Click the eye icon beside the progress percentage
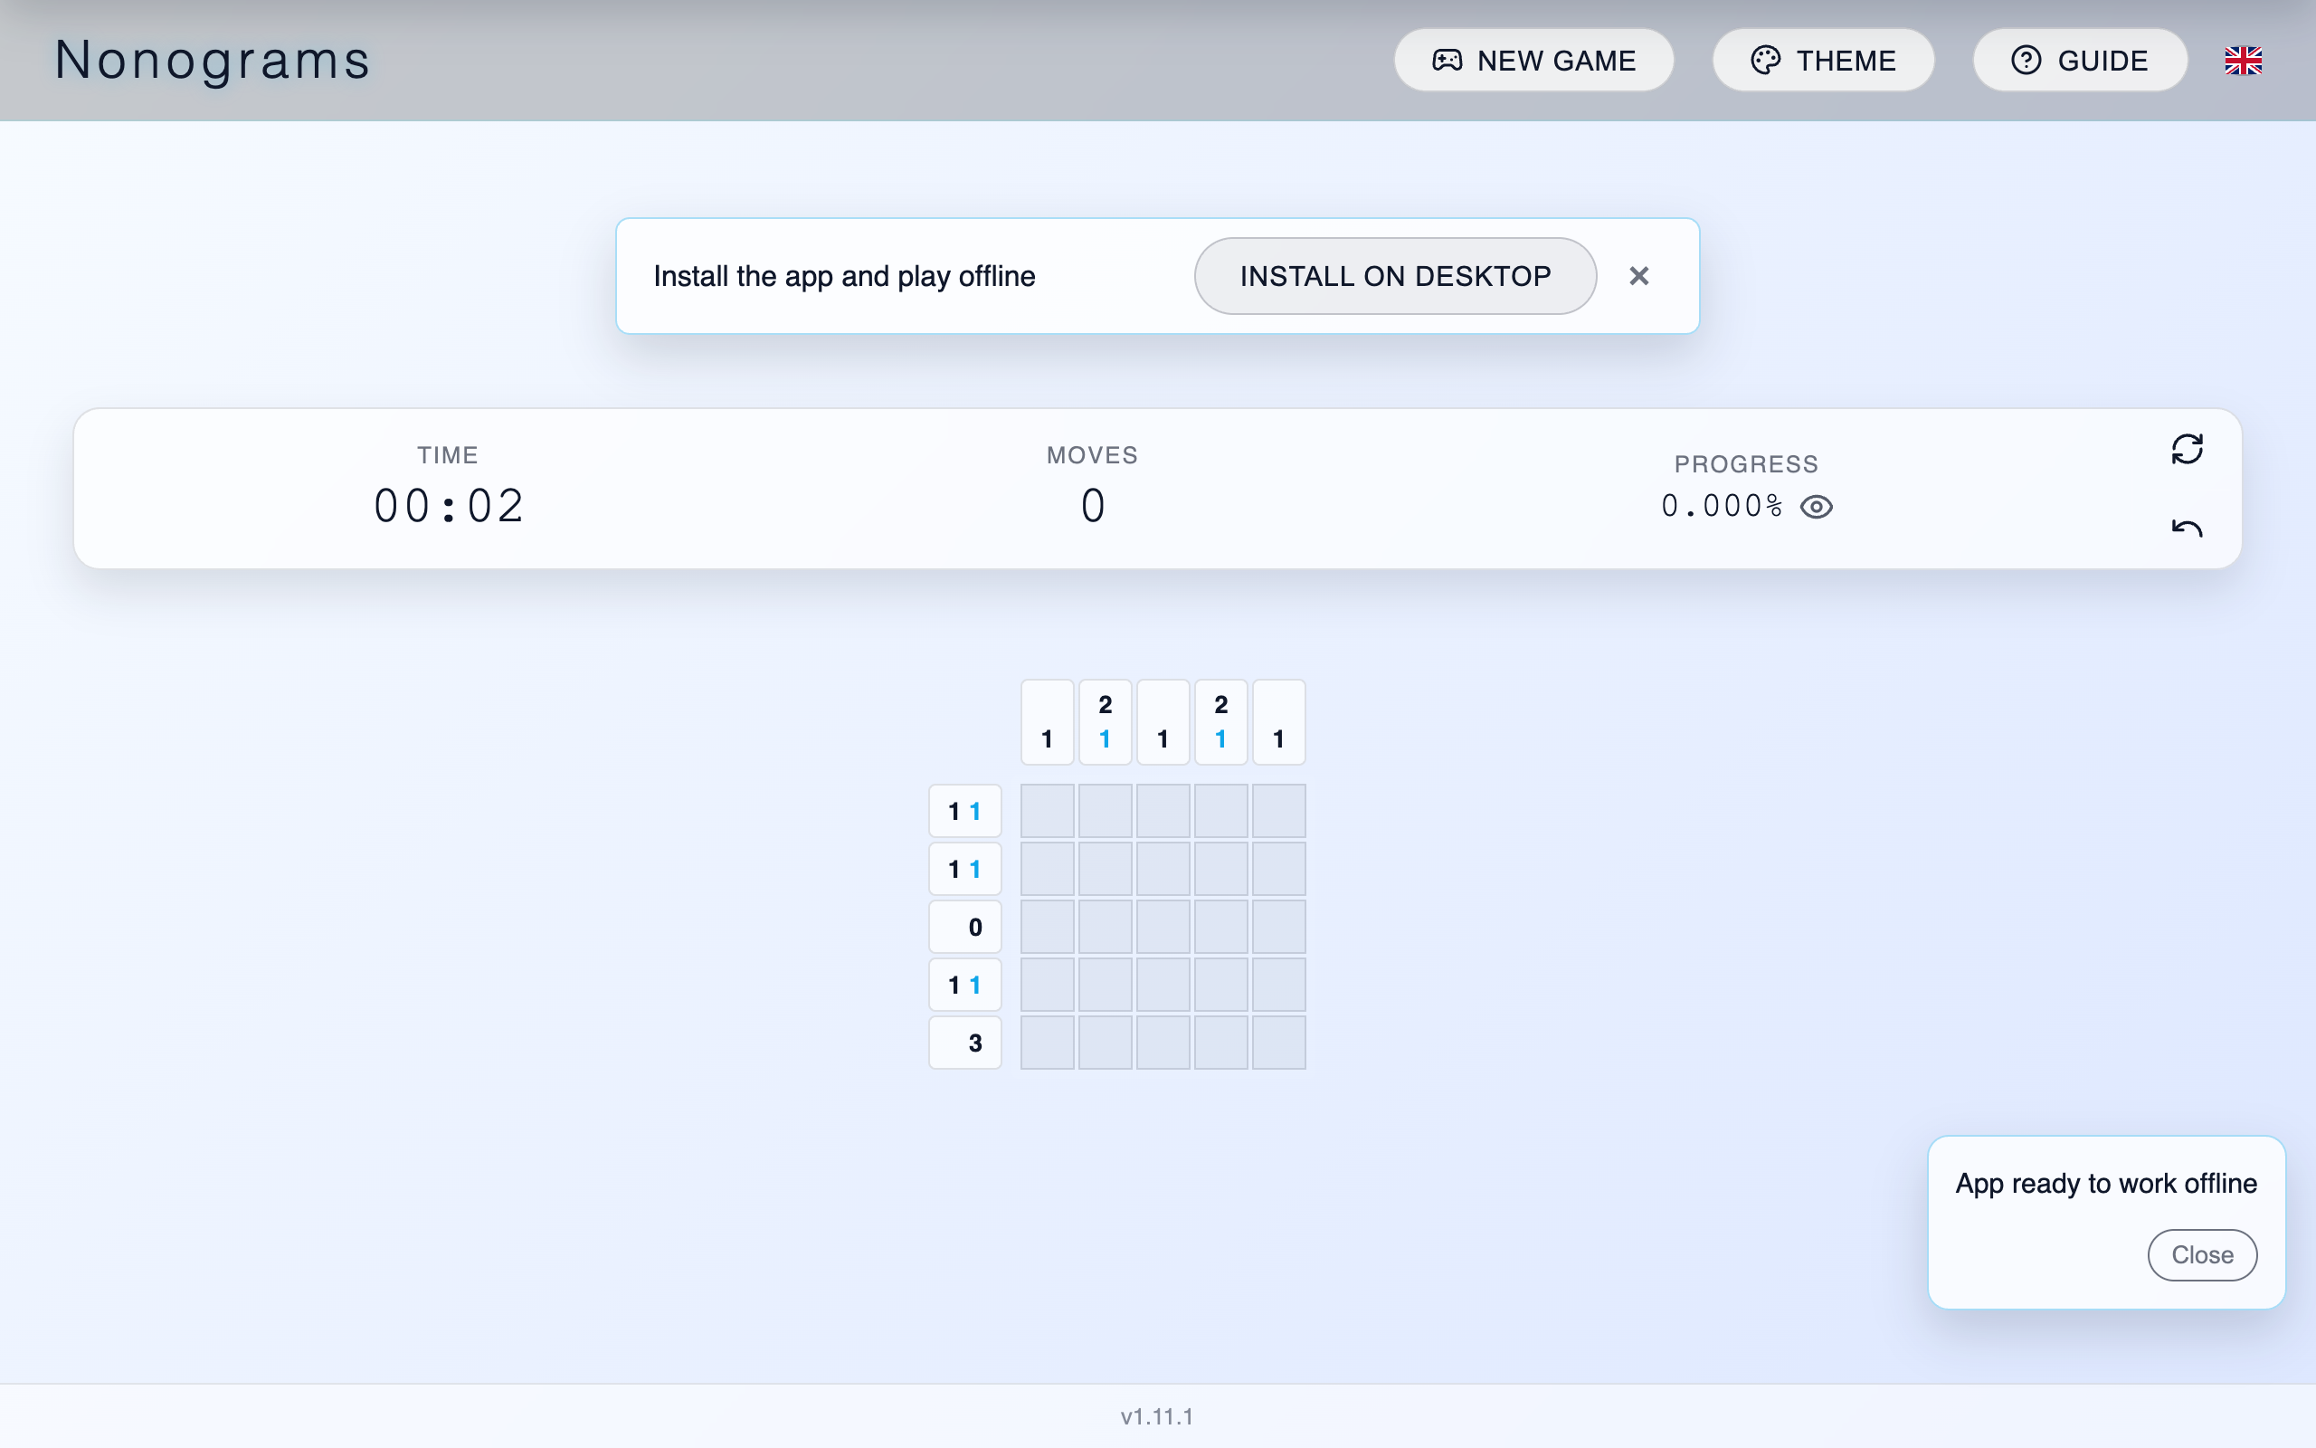2316x1448 pixels. [x=1817, y=507]
